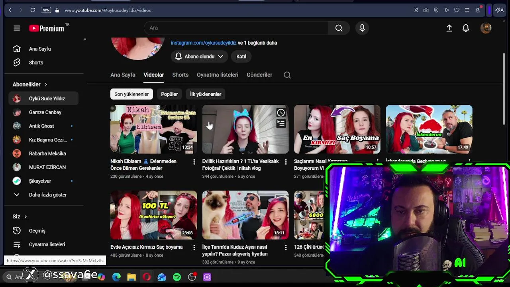Open Opera easy setup sliders icon
The width and height of the screenshot is (510, 287).
(x=467, y=10)
